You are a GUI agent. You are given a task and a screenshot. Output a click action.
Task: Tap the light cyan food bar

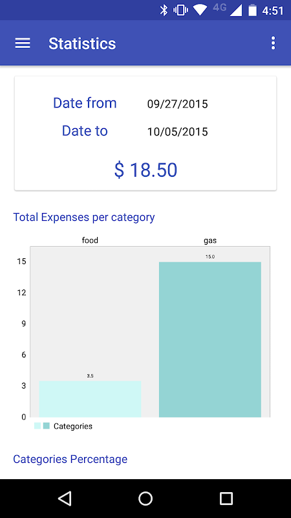pyautogui.click(x=90, y=399)
